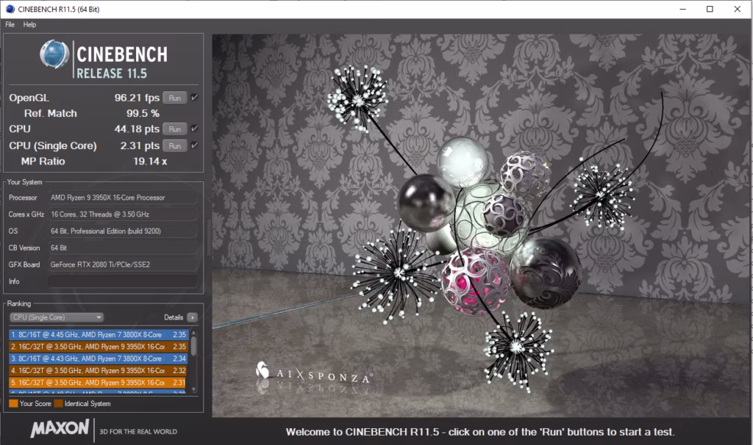Select ranking row 1 Ryzen 7 3800X 2.35
This screenshot has height=445, width=753.
(99, 335)
